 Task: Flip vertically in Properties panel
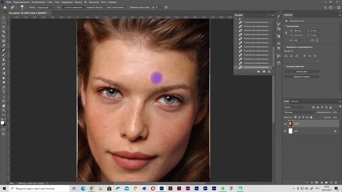[317, 41]
